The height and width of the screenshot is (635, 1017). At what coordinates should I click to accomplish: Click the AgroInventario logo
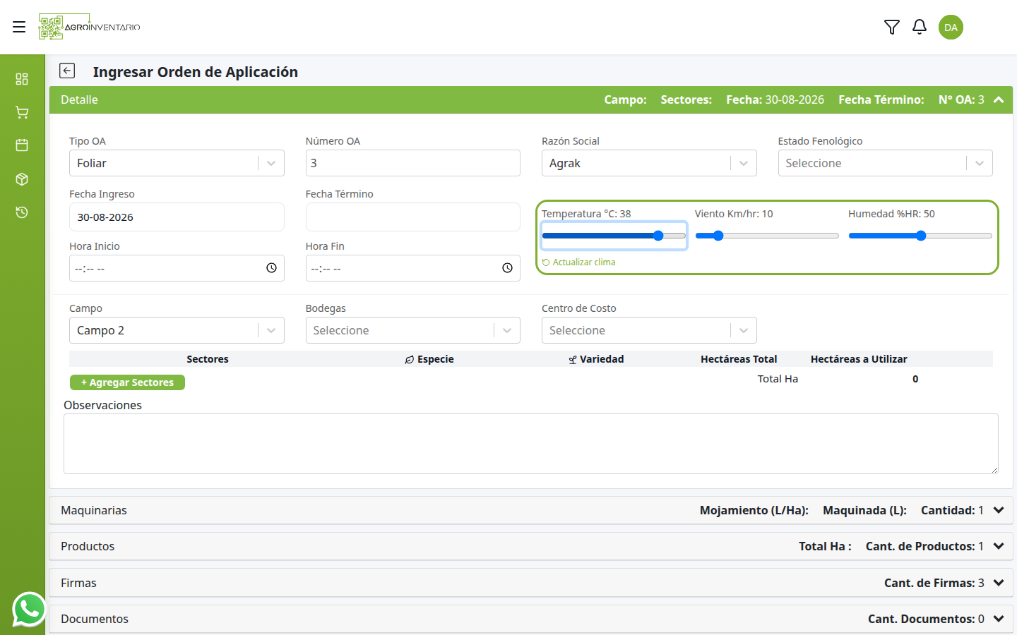[90, 27]
